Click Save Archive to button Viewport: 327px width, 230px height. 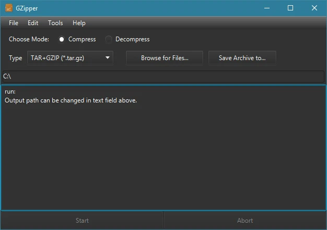point(242,58)
